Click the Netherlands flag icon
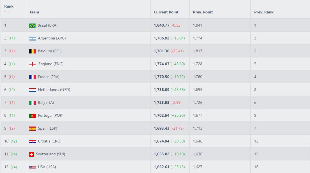The height and width of the screenshot is (173, 310). [32, 90]
